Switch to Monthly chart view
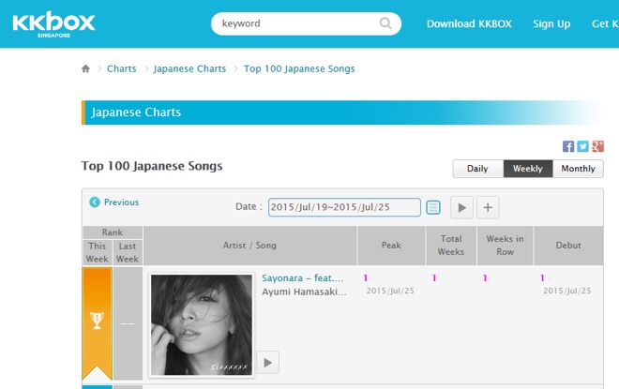This screenshot has height=389, width=619. click(x=578, y=169)
